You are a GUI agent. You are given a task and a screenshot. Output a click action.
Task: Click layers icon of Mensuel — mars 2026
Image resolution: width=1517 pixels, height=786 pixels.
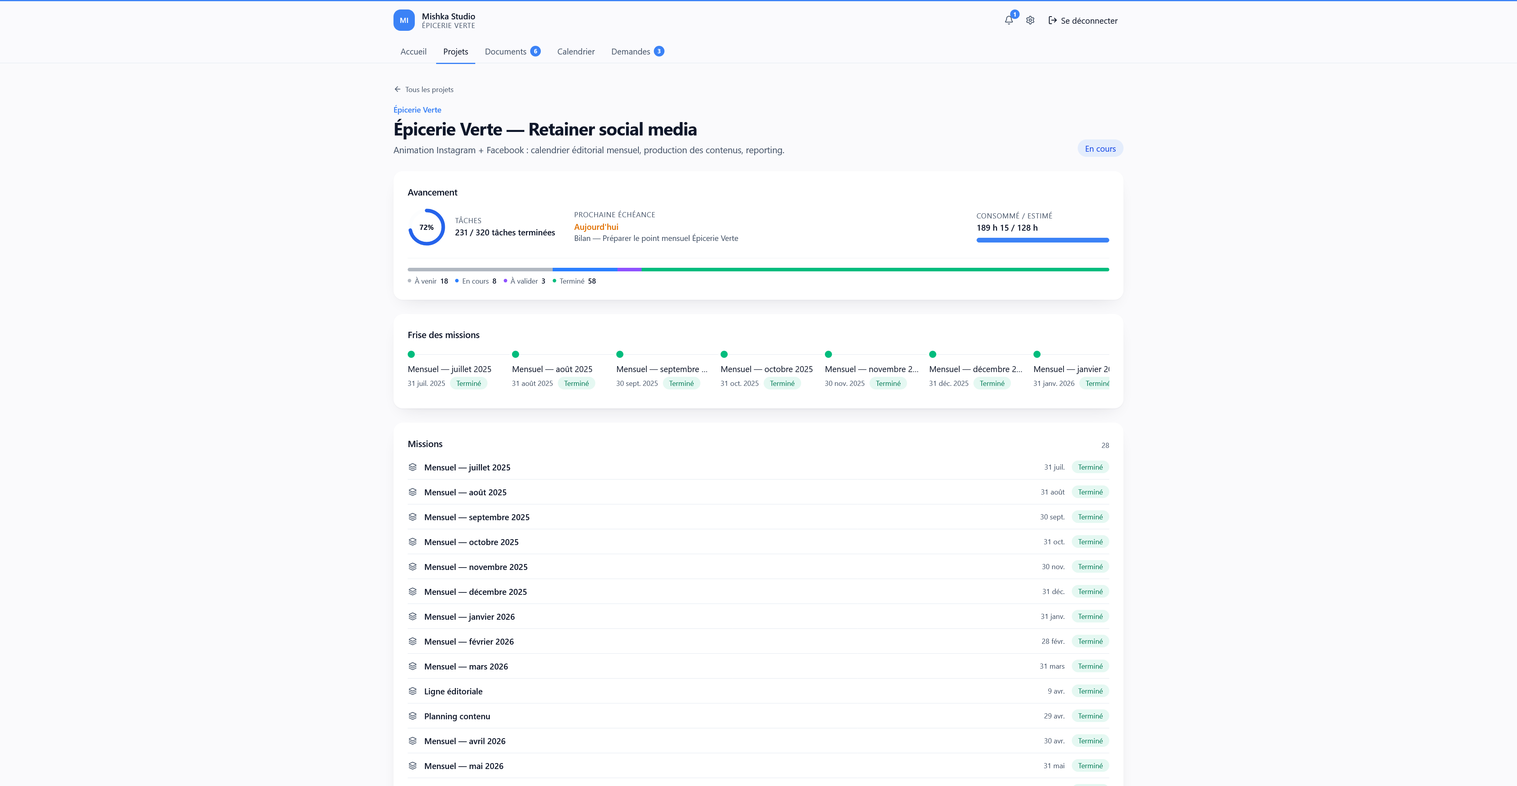(x=413, y=666)
